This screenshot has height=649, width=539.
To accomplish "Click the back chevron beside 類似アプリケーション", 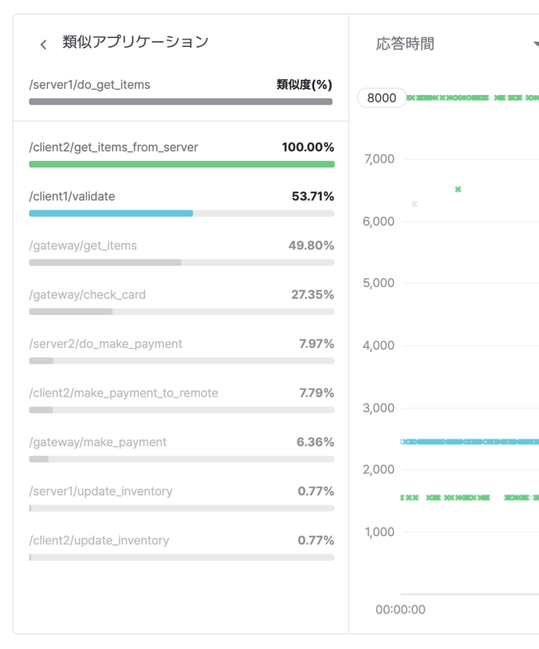I will [x=43, y=44].
